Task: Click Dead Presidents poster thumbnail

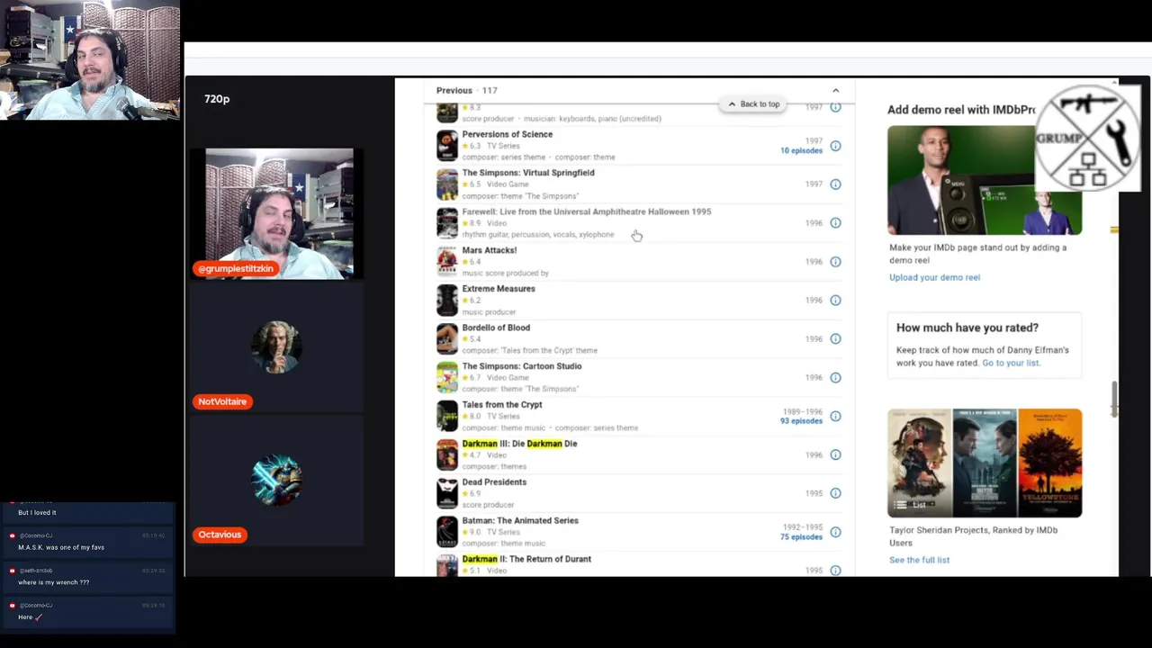Action: click(446, 493)
